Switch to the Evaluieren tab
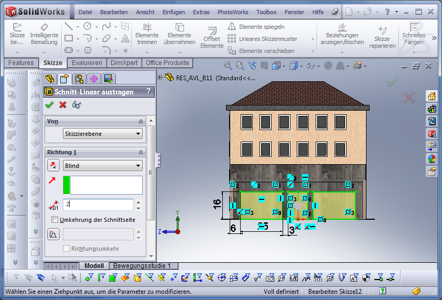Image resolution: width=442 pixels, height=300 pixels. point(87,63)
